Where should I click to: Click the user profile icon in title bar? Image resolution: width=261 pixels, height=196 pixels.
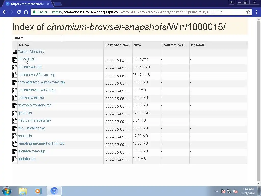(x=231, y=2)
